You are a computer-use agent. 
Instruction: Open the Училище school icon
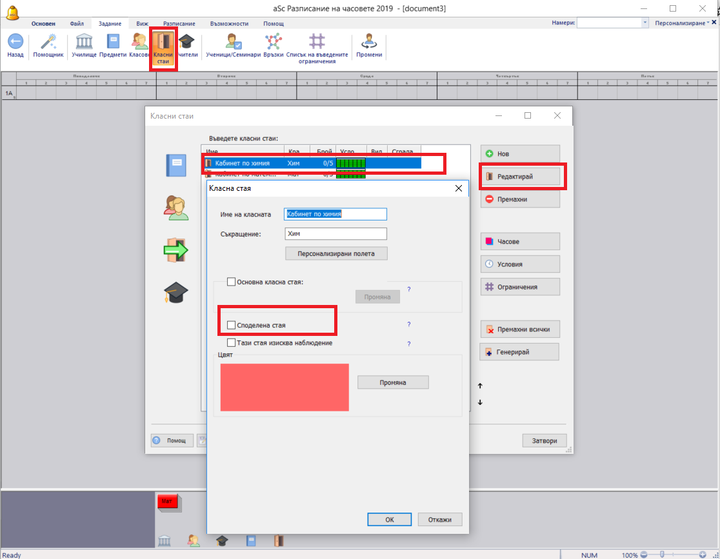(84, 42)
